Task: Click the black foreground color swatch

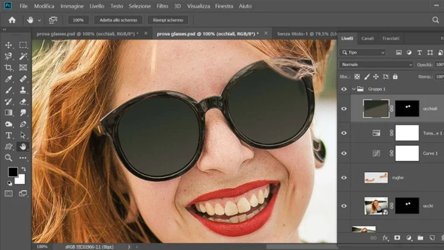Action: pyautogui.click(x=12, y=172)
